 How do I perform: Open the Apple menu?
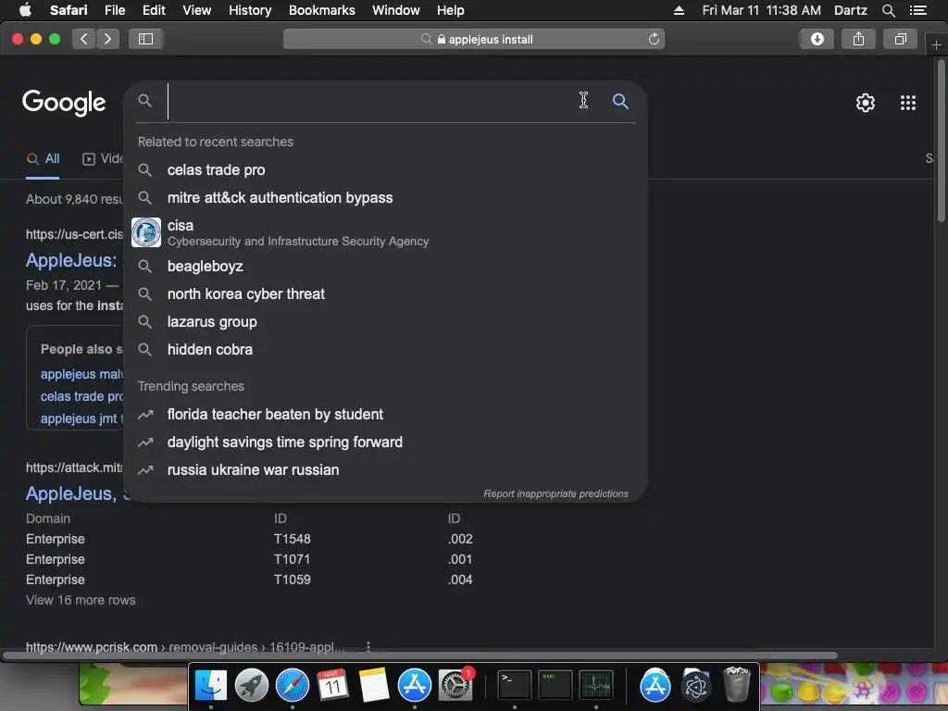(x=25, y=9)
